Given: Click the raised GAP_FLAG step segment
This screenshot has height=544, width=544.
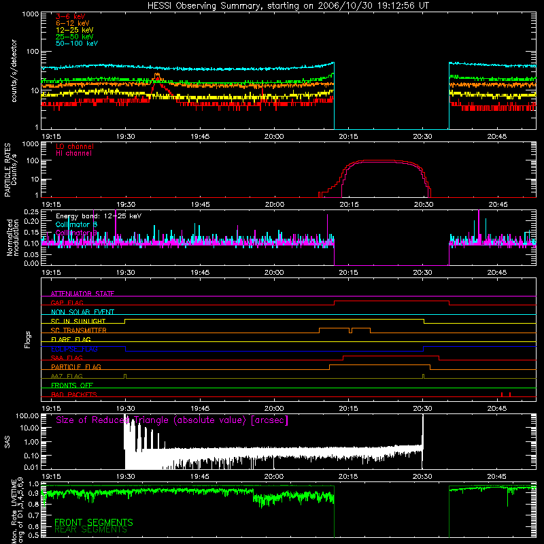Looking at the screenshot, I should point(392,301).
